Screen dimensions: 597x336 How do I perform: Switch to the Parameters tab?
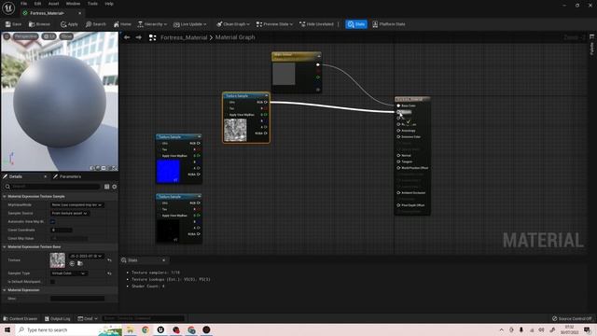pyautogui.click(x=67, y=176)
